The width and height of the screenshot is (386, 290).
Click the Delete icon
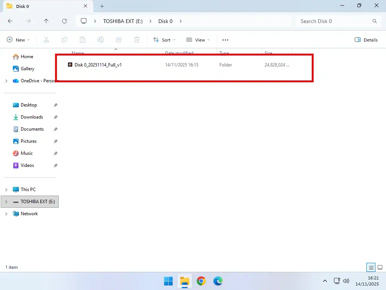coord(136,40)
